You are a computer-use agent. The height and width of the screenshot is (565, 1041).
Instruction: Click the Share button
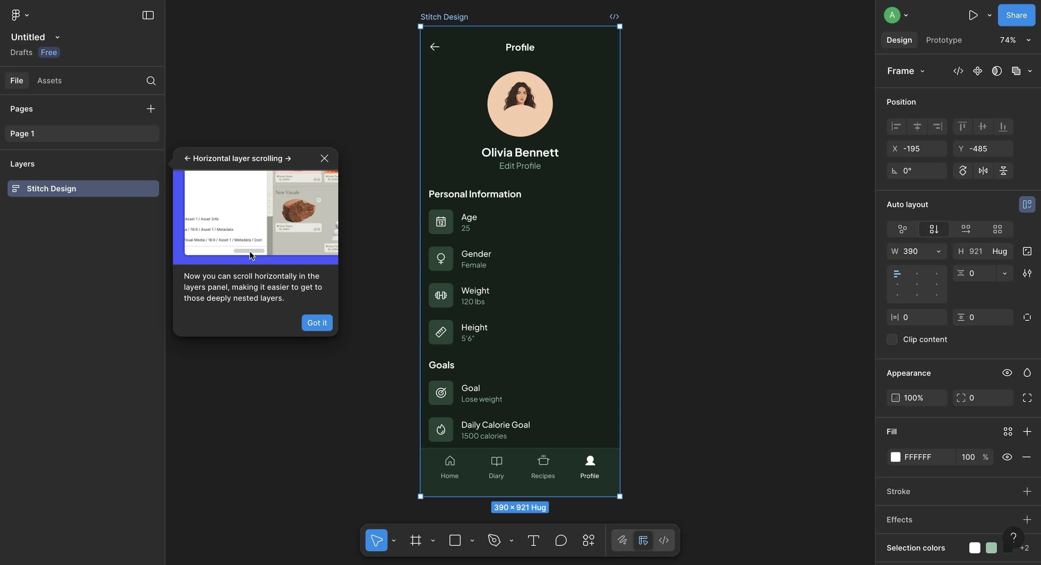click(1016, 15)
